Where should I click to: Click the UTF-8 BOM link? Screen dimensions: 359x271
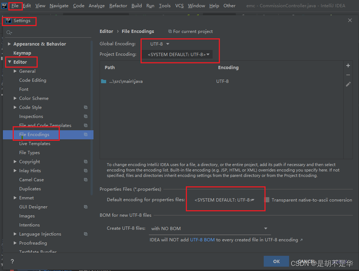click(x=203, y=240)
